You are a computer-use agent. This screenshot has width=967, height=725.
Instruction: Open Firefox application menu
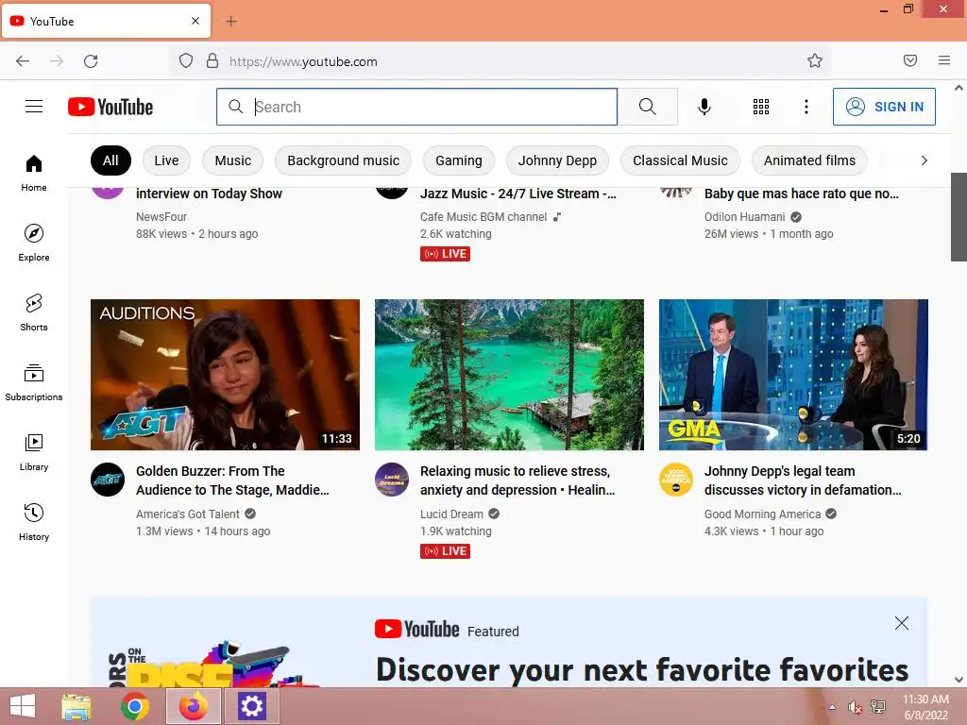944,60
